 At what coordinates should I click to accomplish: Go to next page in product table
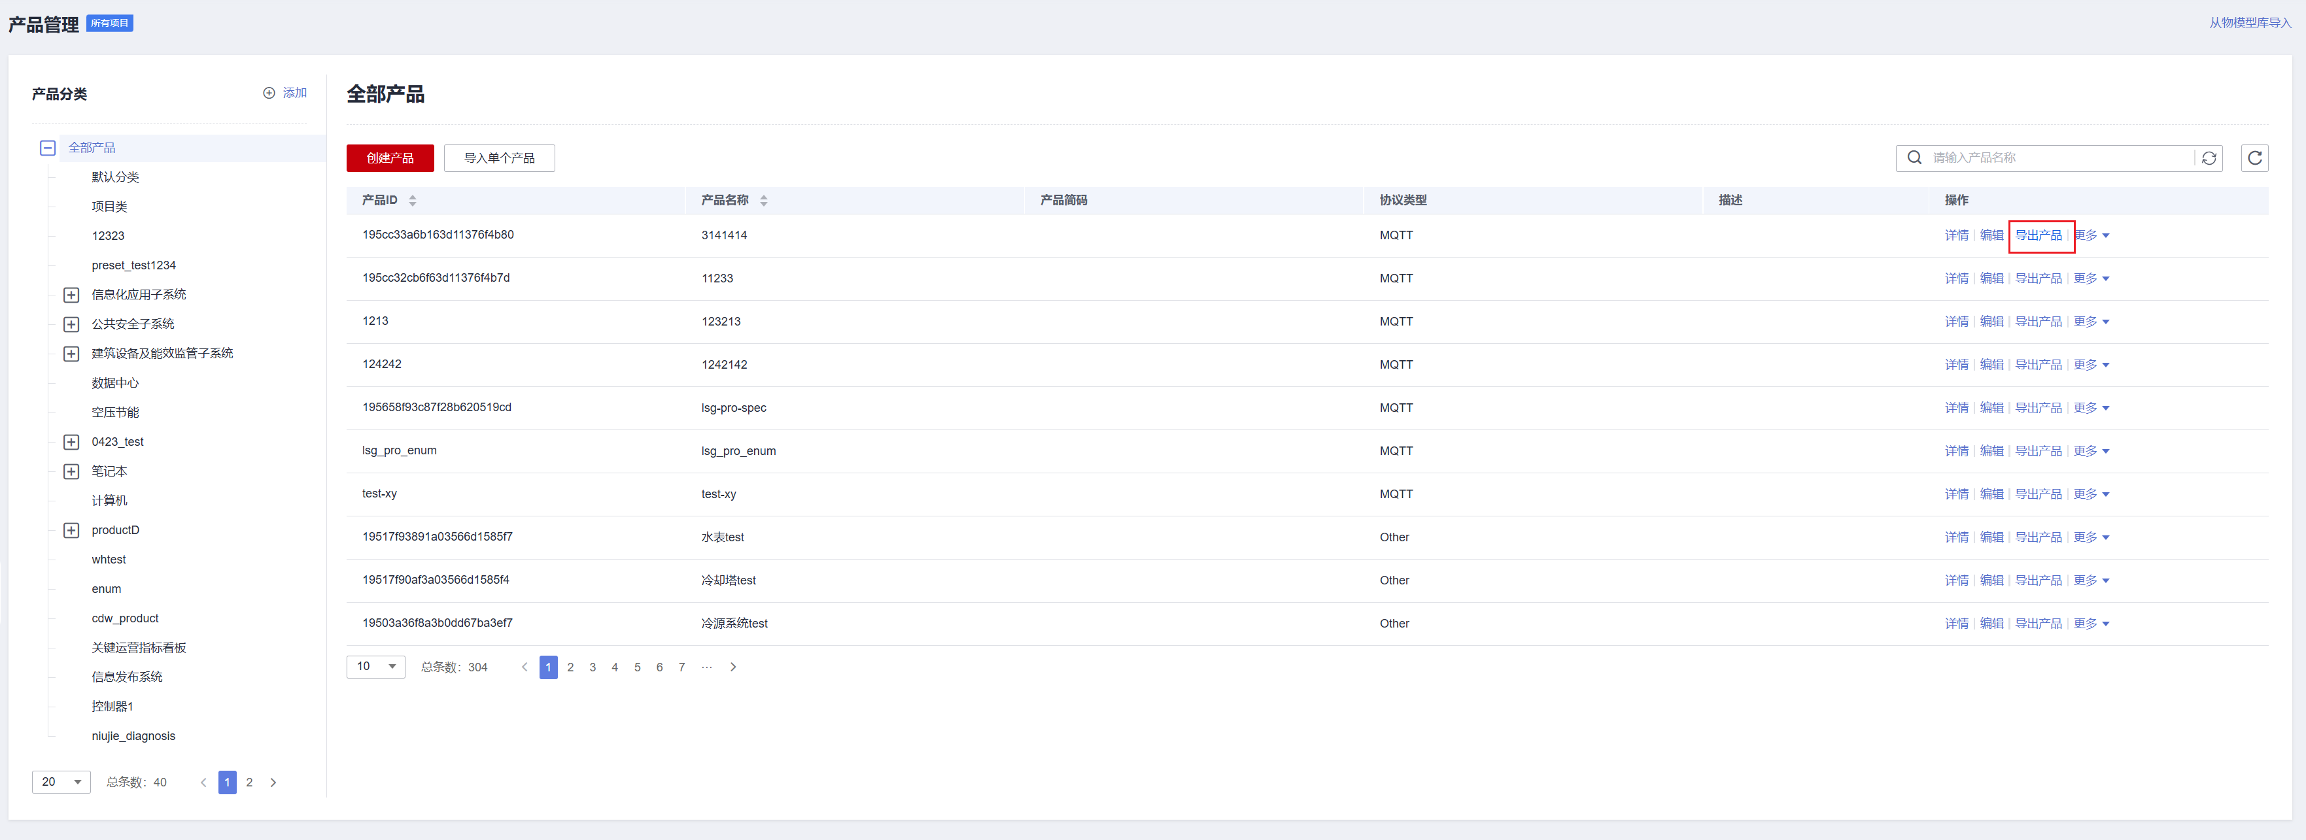pyautogui.click(x=733, y=667)
